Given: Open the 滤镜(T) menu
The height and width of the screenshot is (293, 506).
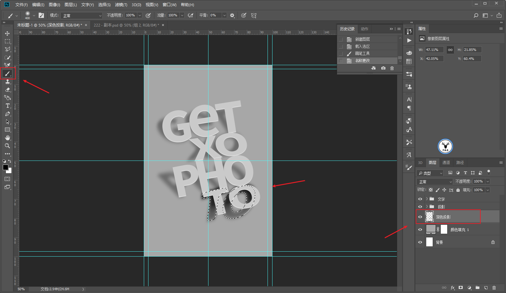Looking at the screenshot, I should tap(121, 5).
